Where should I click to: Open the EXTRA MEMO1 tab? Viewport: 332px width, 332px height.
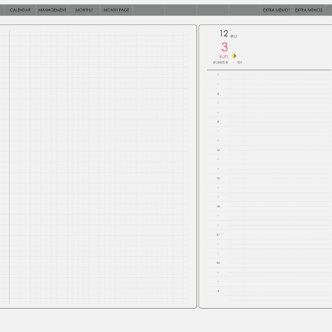click(x=276, y=10)
